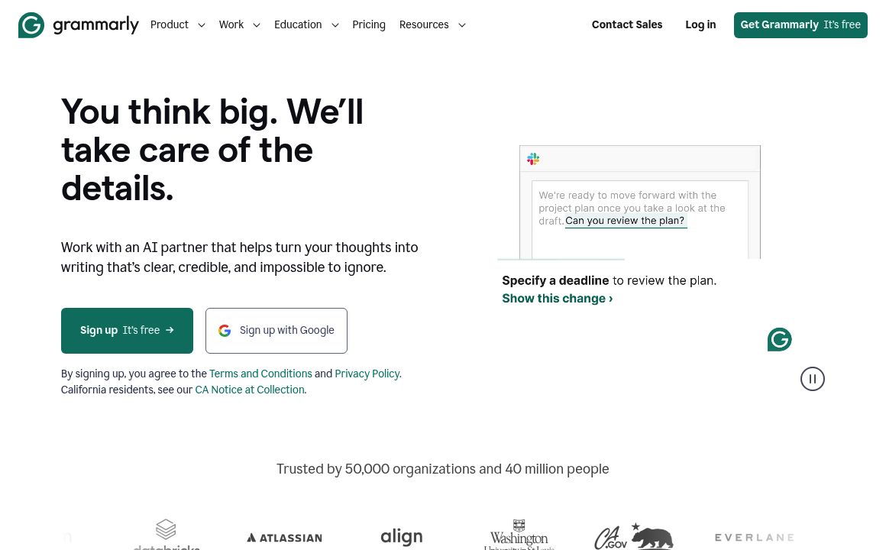Go to the Pricing page
Screen dimensions: 886x550
pyautogui.click(x=369, y=24)
